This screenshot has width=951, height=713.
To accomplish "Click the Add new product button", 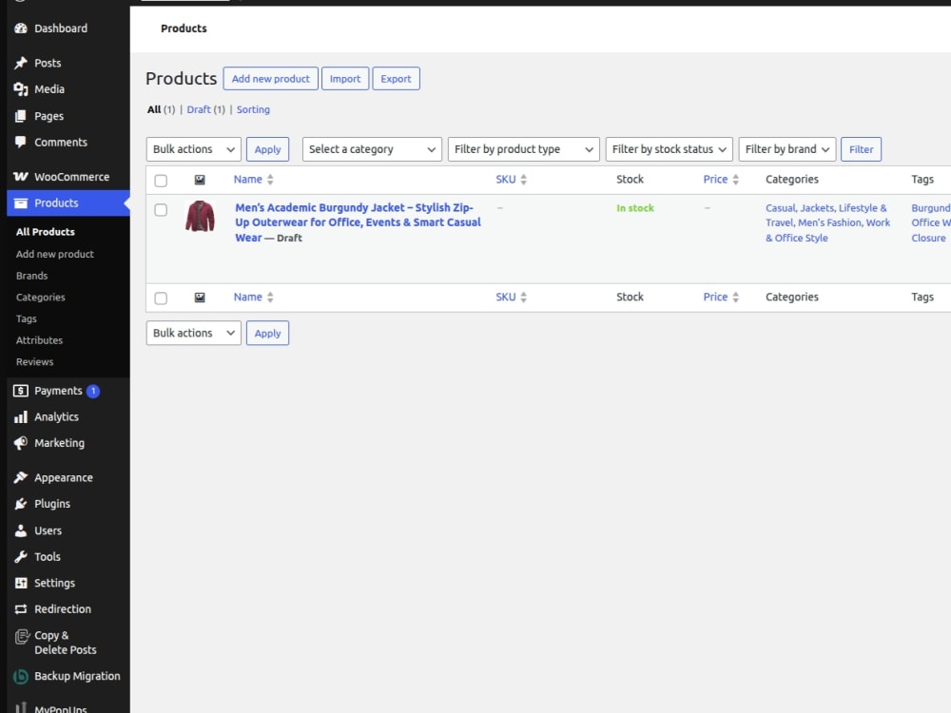I will (x=270, y=79).
